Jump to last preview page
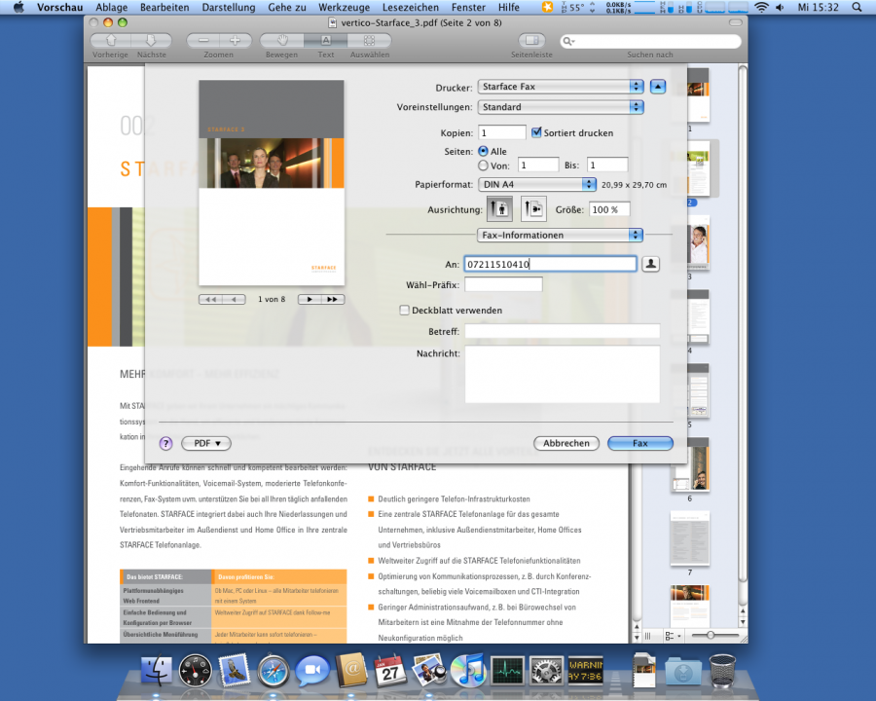The height and width of the screenshot is (701, 876). click(333, 300)
